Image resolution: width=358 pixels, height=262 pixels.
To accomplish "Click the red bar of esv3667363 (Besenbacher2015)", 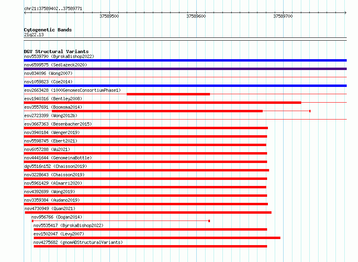I will tap(146, 128).
